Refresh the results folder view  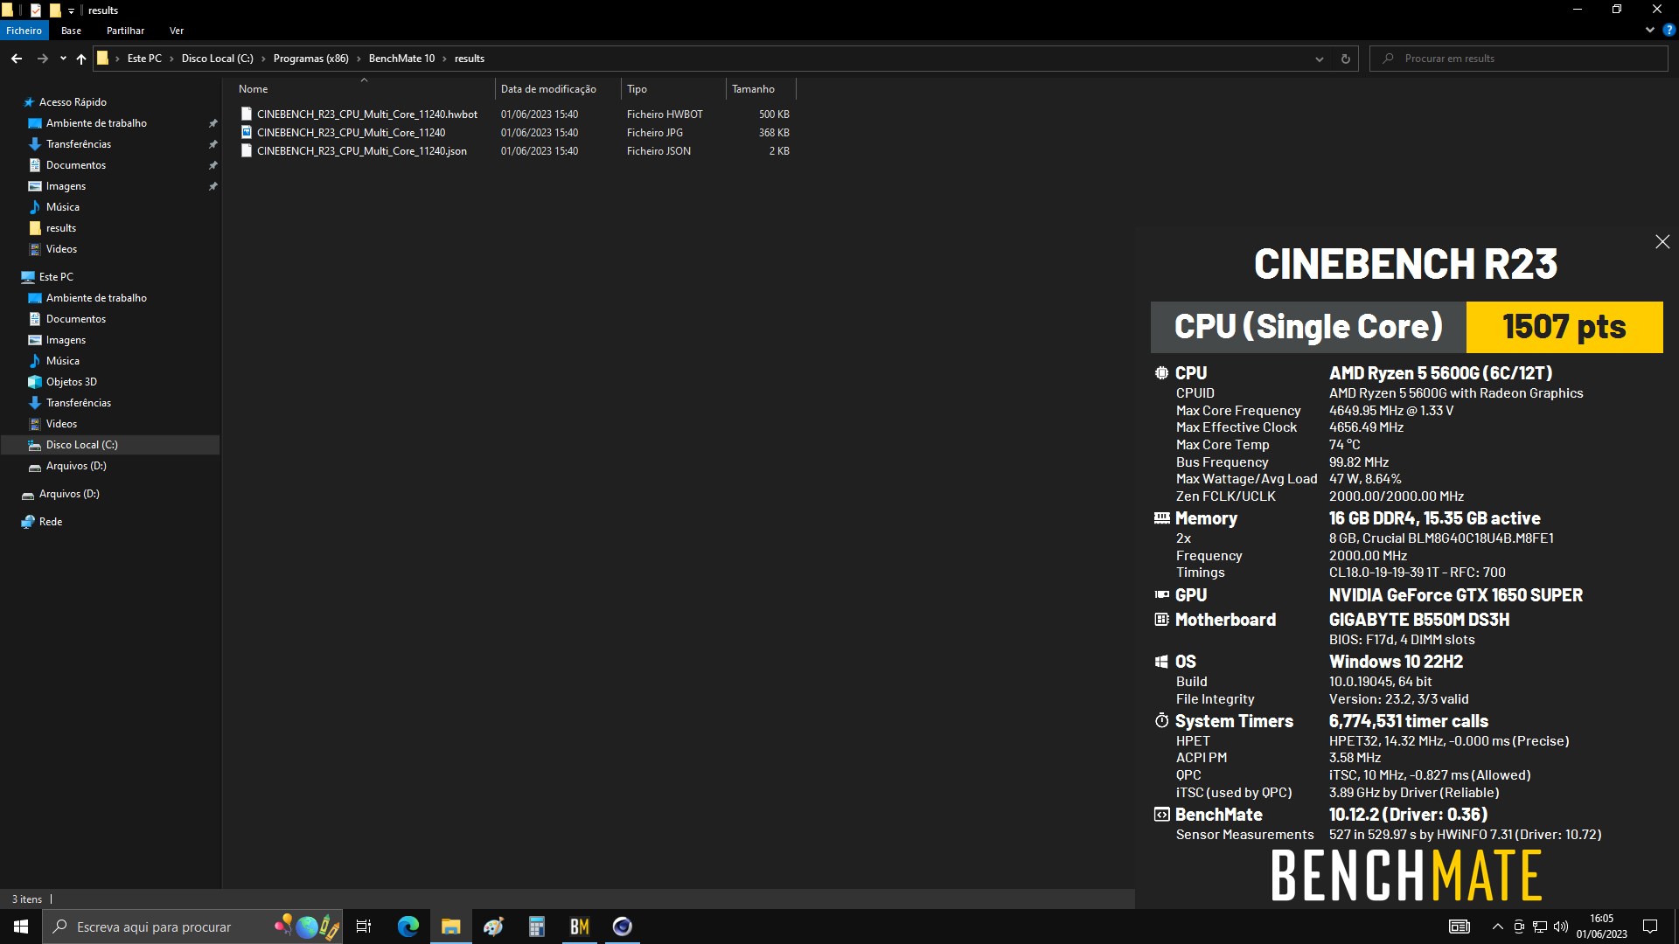[1345, 59]
